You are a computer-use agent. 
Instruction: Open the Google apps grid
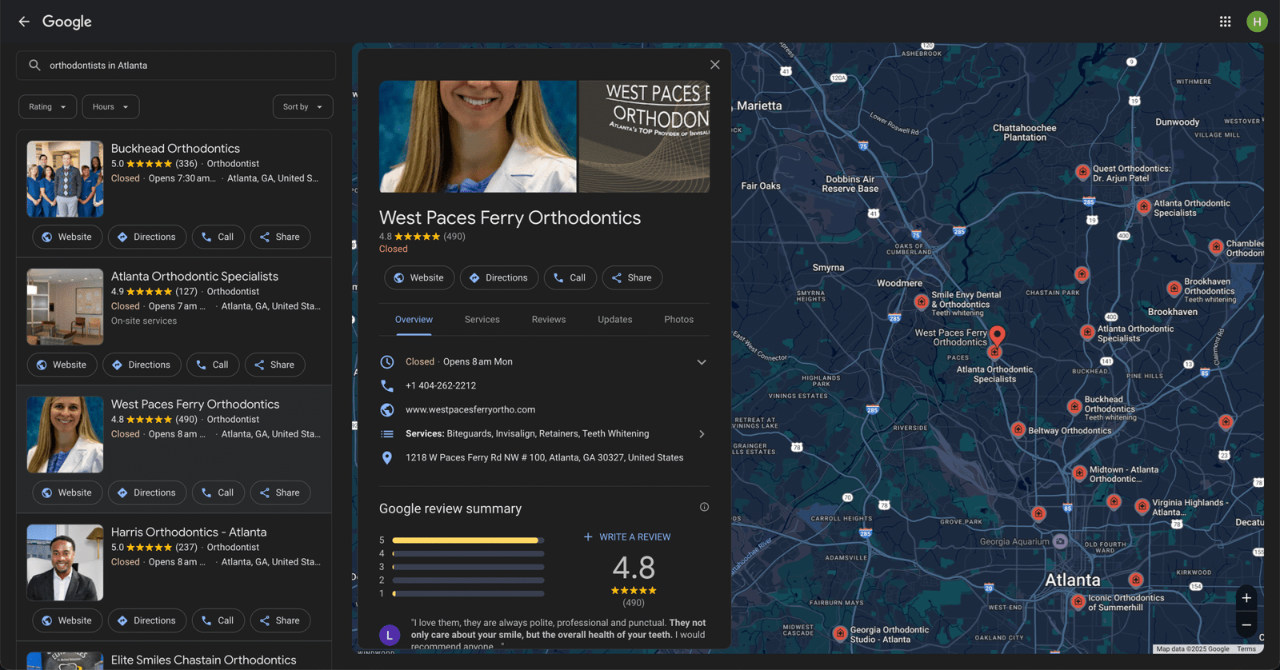coord(1225,22)
